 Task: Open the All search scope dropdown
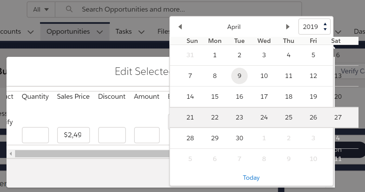pos(41,10)
